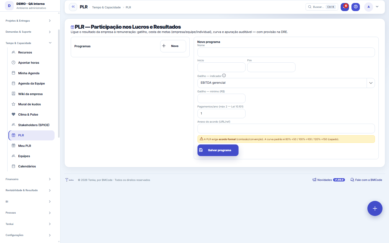Focus Gatilho mínimo (R$) field
Screen dimensions: 389x243
(x=222, y=98)
